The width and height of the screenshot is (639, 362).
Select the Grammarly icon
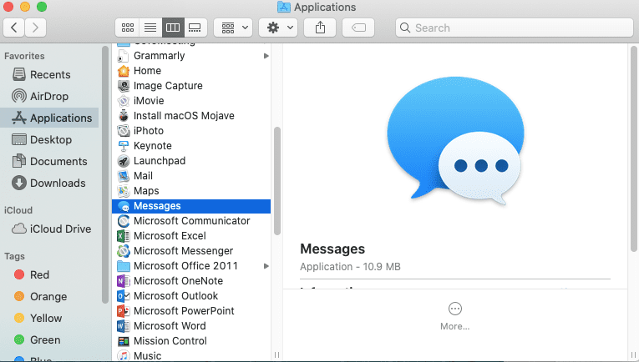pos(124,56)
